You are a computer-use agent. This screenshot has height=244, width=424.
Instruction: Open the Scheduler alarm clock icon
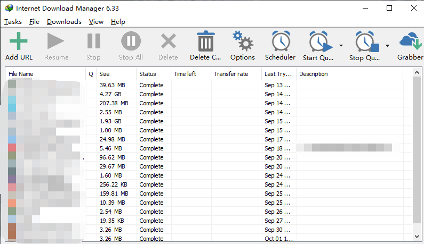280,41
